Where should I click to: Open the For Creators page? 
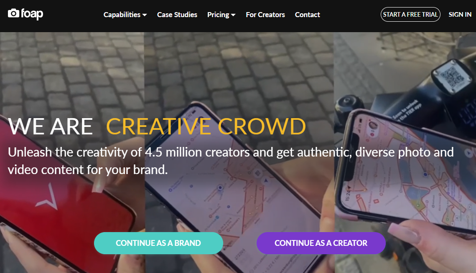click(x=265, y=15)
